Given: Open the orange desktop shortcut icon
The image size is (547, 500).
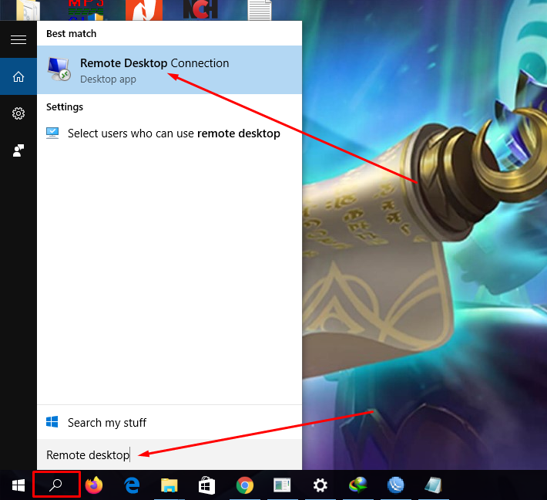Looking at the screenshot, I should tap(144, 10).
